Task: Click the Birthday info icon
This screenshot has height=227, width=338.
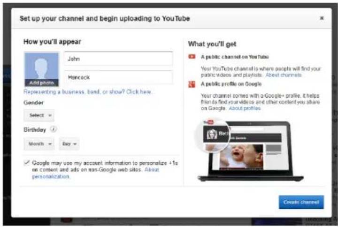Action: (53, 129)
